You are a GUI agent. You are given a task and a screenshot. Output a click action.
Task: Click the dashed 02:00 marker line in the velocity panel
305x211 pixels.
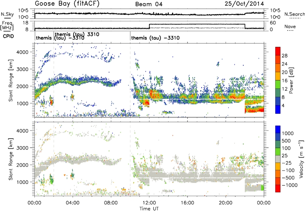tap(54, 159)
